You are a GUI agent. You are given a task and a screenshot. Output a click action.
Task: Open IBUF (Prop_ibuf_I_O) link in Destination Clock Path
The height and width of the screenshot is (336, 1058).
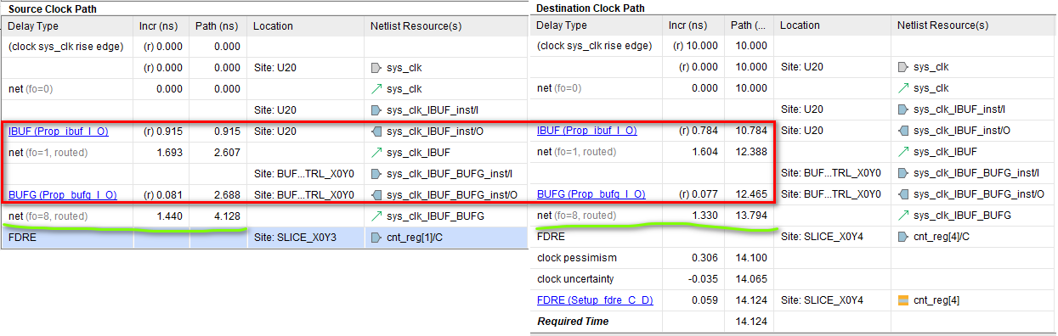tap(587, 131)
